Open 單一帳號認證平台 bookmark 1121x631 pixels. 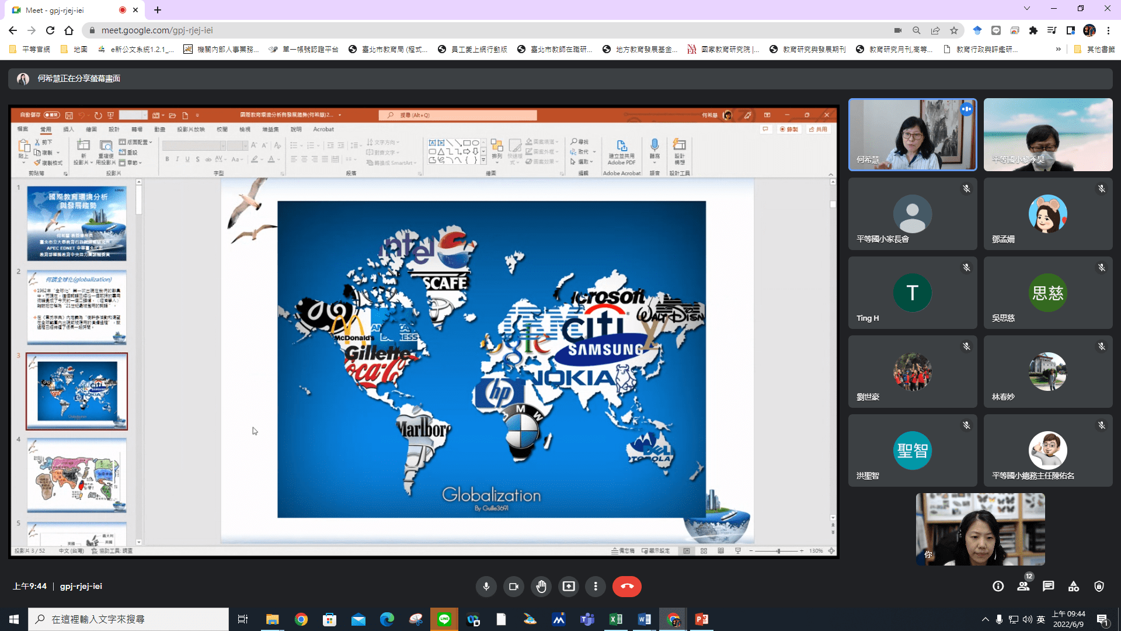point(304,50)
